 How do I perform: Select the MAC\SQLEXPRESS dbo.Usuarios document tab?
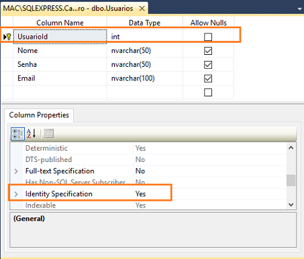tap(68, 9)
